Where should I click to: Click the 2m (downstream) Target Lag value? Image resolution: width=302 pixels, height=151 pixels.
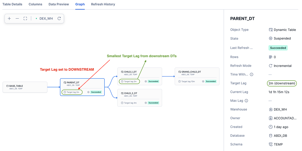282,83
